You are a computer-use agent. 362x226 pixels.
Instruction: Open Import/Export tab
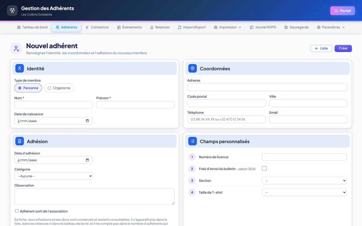pos(192,27)
